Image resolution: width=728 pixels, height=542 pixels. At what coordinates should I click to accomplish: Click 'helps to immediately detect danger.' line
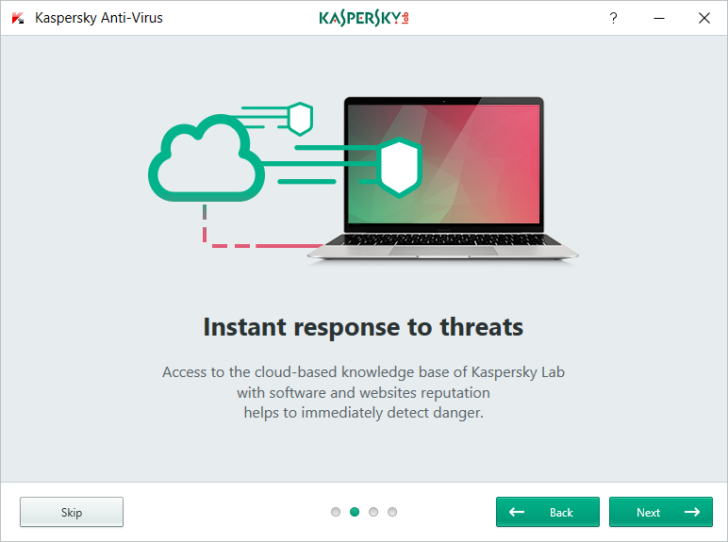pyautogui.click(x=364, y=413)
